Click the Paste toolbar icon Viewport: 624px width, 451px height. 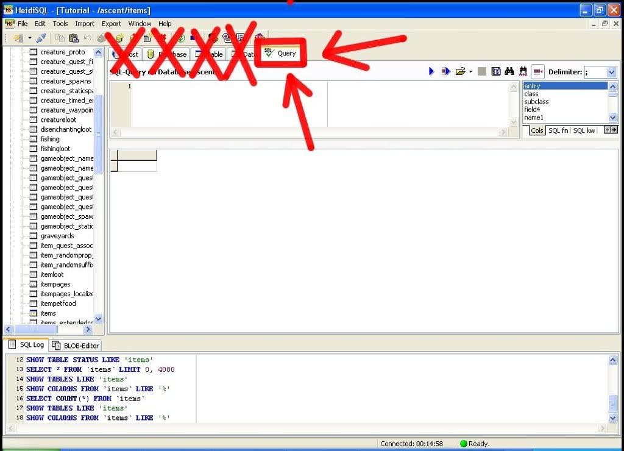click(x=74, y=38)
